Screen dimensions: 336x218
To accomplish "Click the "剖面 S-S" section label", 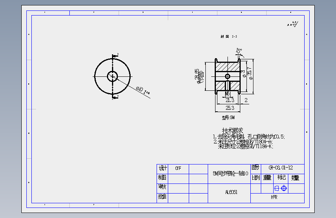I will pos(229,37).
